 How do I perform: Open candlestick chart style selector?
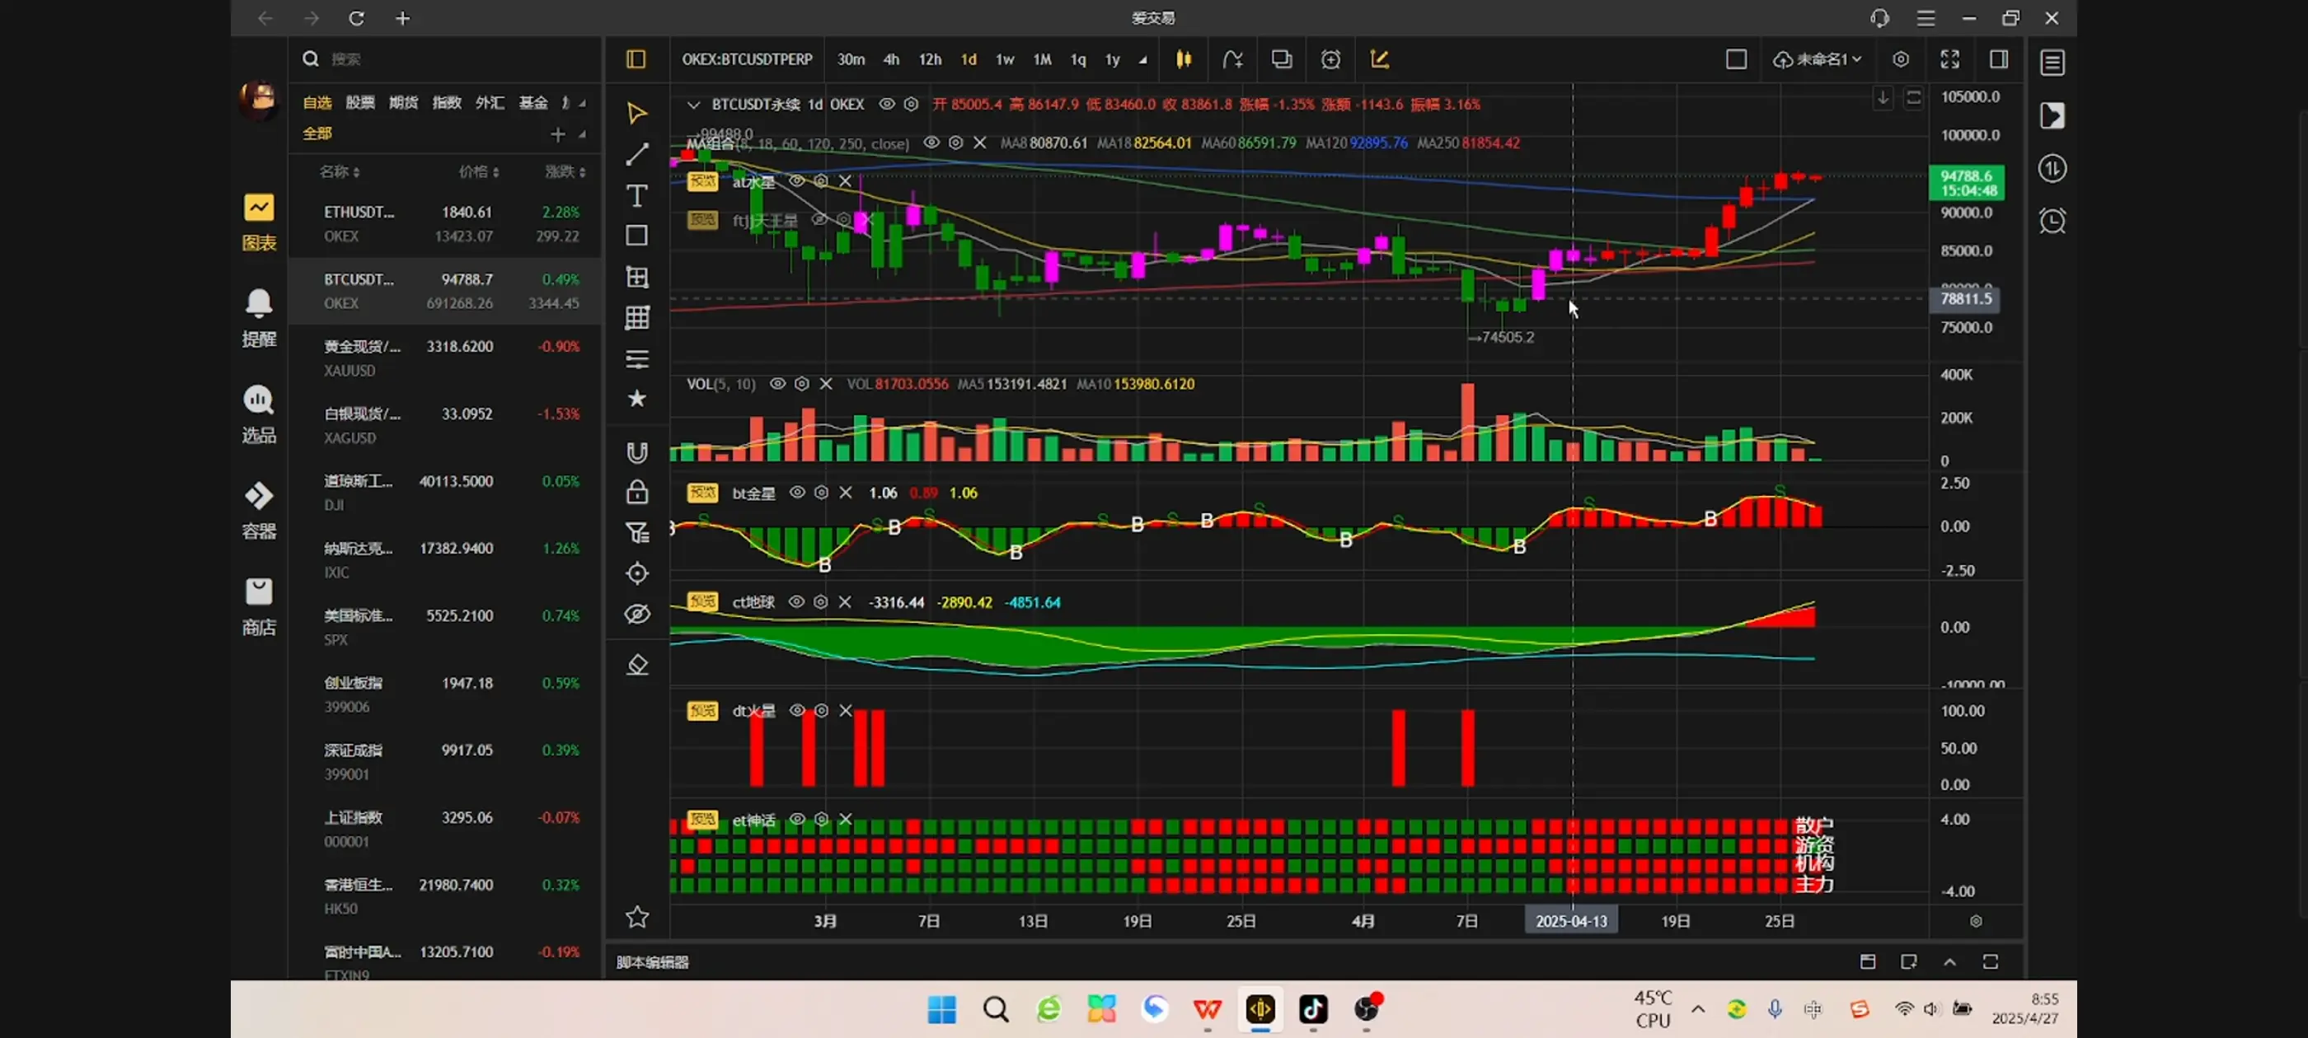tap(1184, 59)
